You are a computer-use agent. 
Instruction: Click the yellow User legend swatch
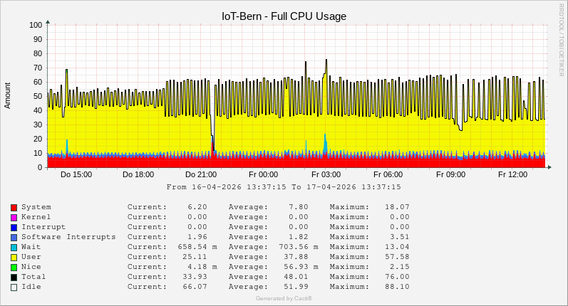point(14,257)
